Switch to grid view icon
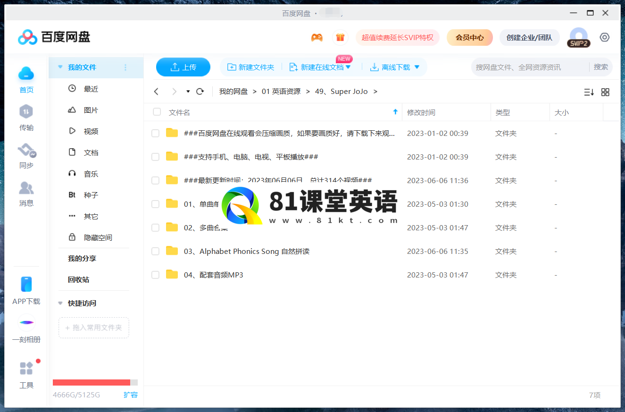Viewport: 625px width, 412px height. point(606,92)
